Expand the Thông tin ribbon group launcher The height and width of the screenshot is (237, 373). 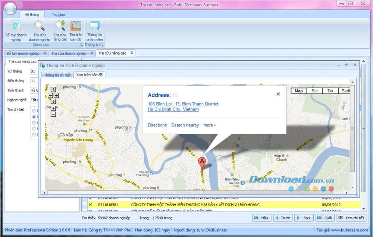tap(102, 45)
